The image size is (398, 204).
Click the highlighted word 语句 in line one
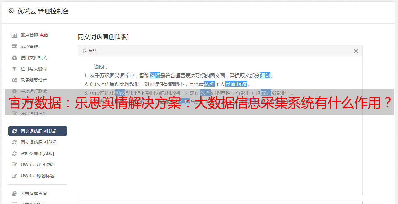tap(265, 75)
